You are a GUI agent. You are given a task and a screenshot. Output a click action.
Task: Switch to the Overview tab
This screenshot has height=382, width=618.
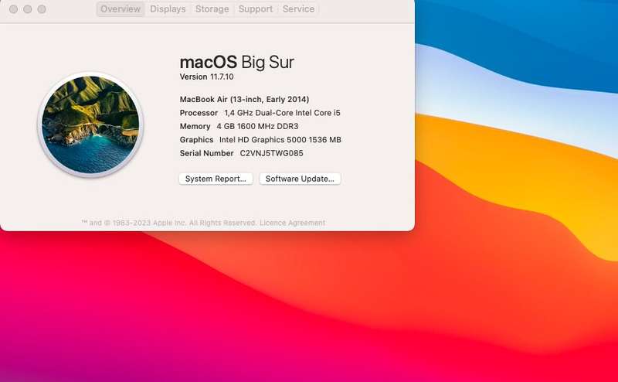pyautogui.click(x=121, y=9)
